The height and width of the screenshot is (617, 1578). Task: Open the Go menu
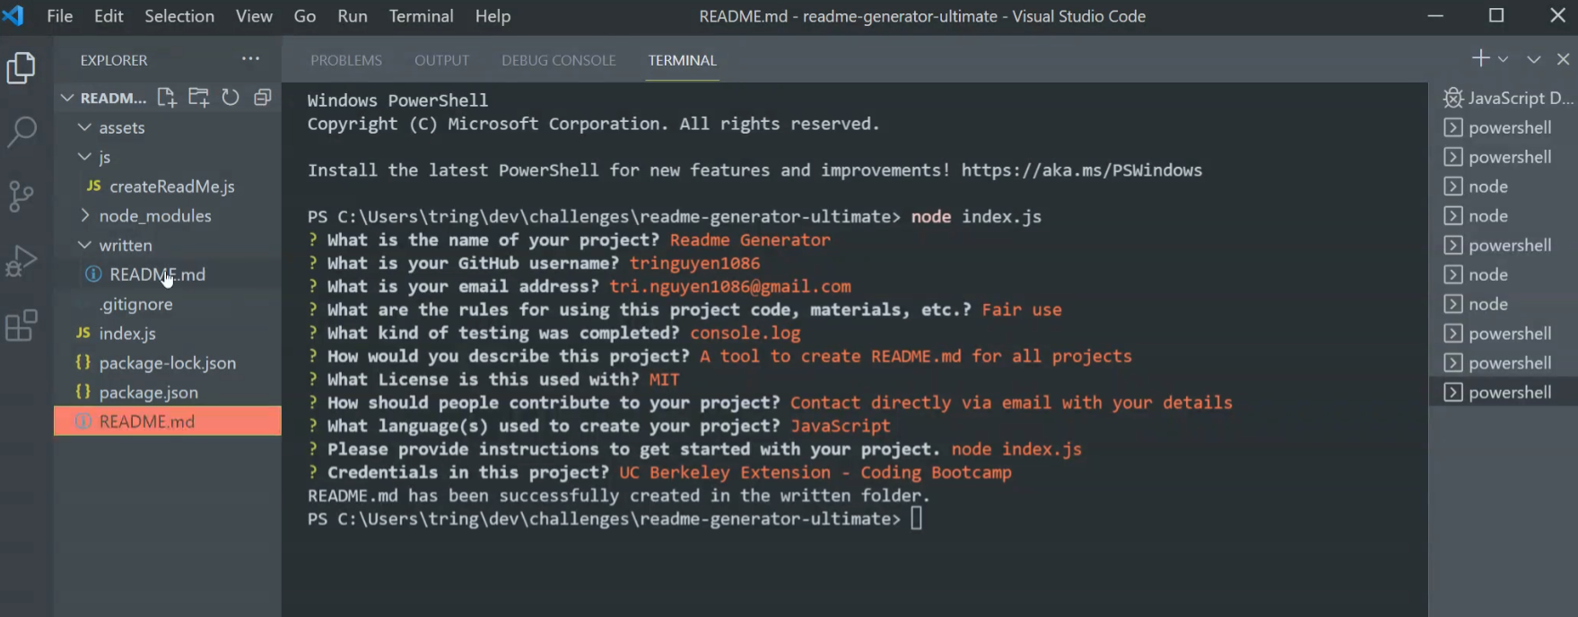(305, 16)
